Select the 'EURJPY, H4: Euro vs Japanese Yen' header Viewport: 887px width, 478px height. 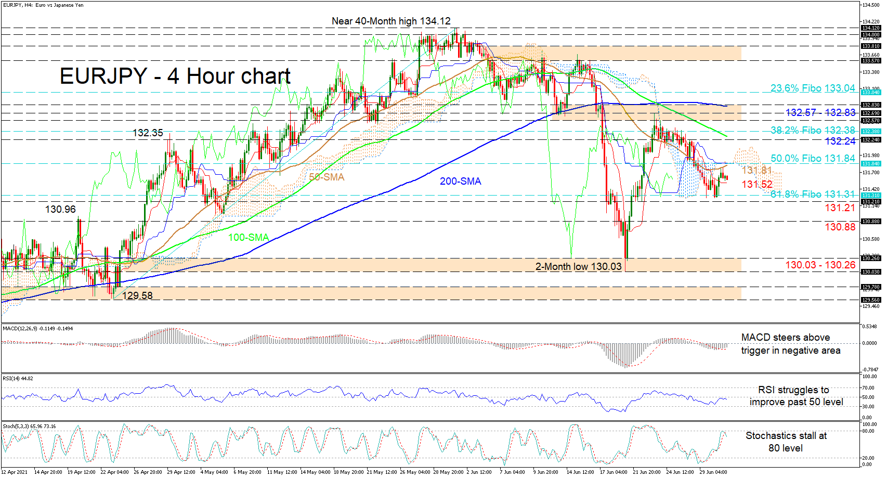point(43,5)
